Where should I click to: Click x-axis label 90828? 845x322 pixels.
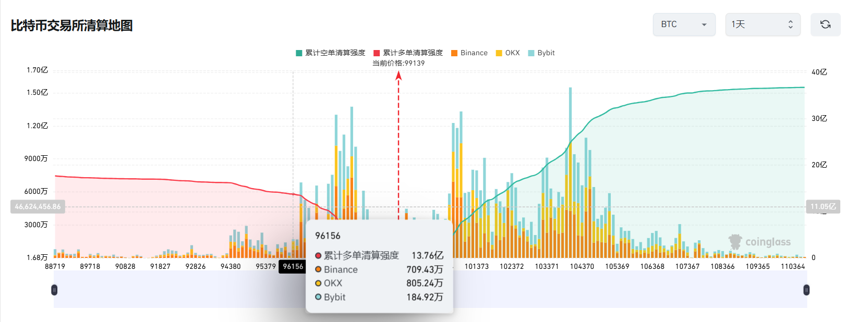coord(125,266)
